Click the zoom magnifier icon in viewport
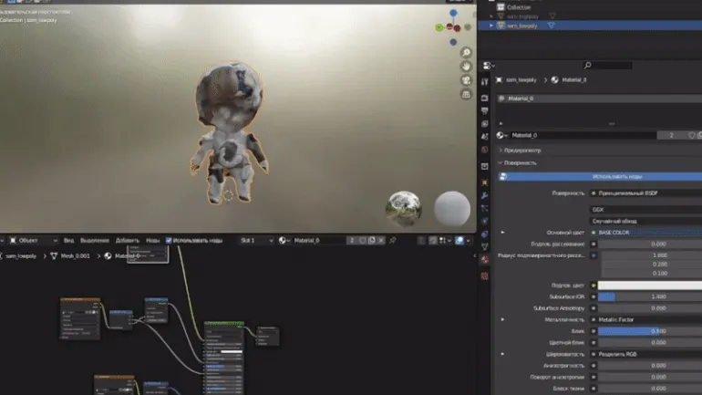The image size is (702, 395). [467, 53]
